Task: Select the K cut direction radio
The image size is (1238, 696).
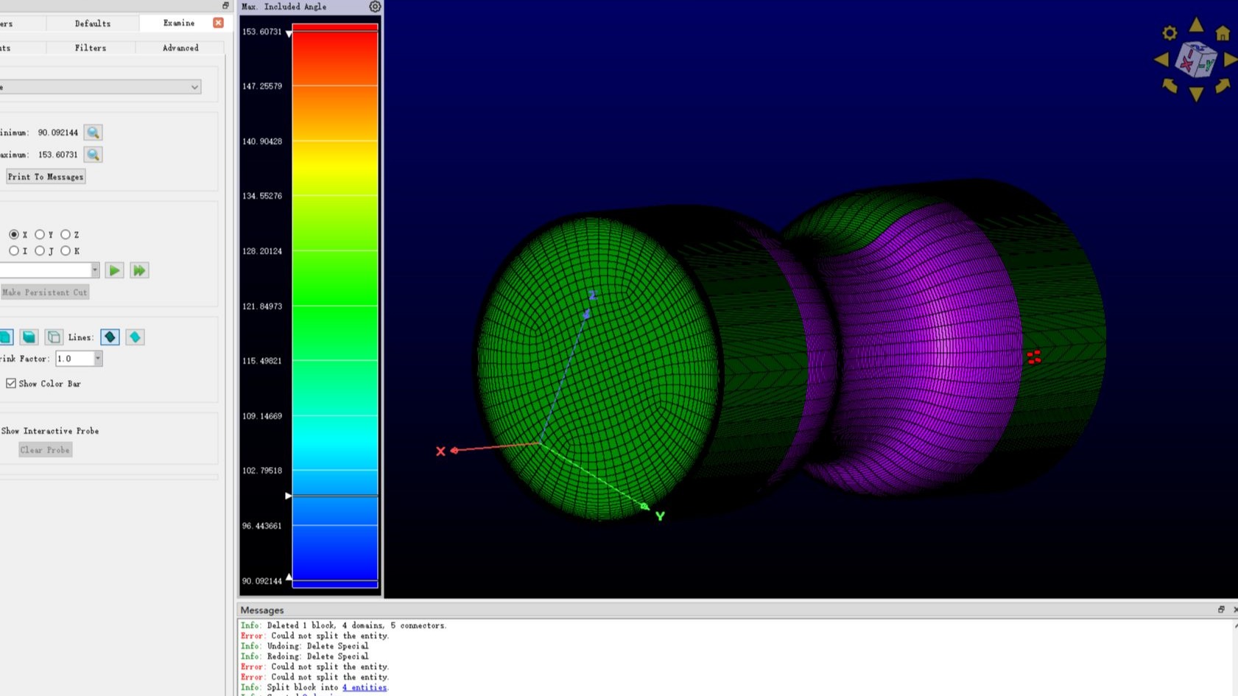Action: pyautogui.click(x=66, y=250)
